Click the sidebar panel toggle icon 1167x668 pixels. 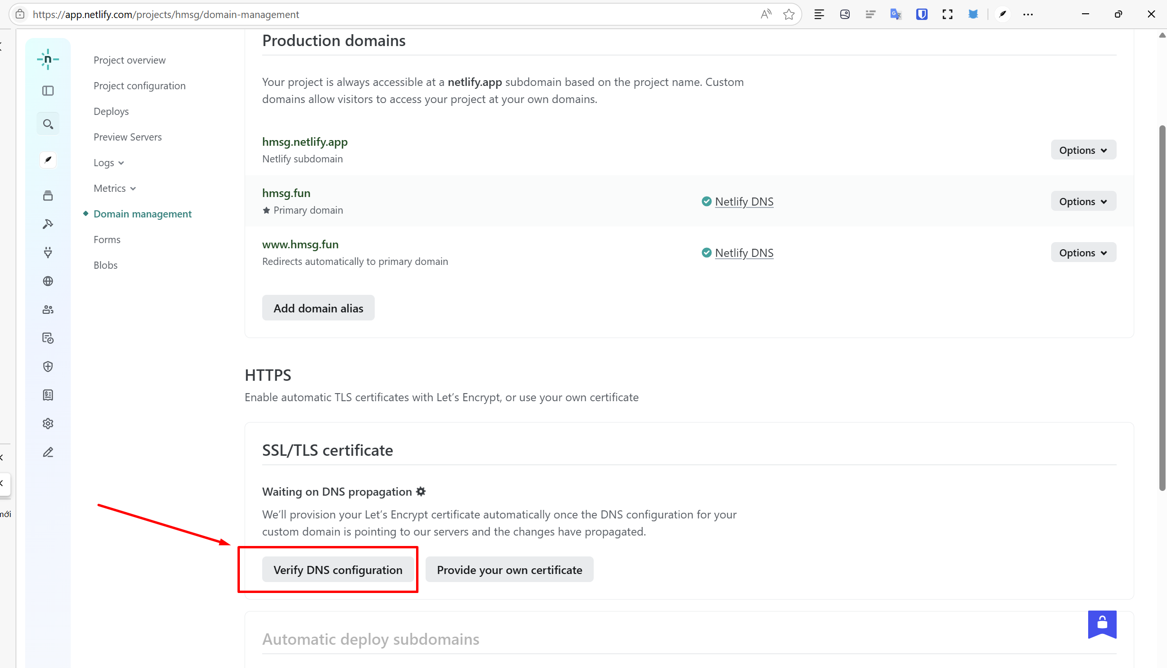click(47, 91)
